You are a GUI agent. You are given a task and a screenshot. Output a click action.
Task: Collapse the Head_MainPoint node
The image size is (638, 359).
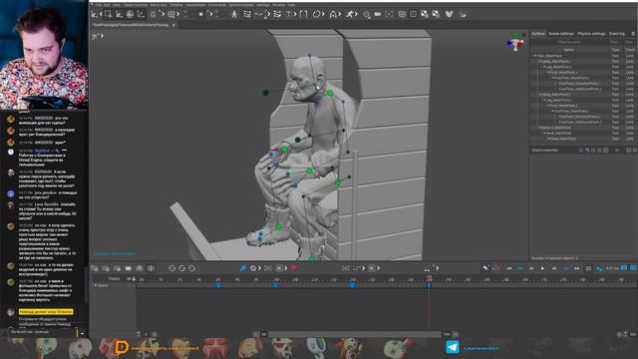point(549,139)
